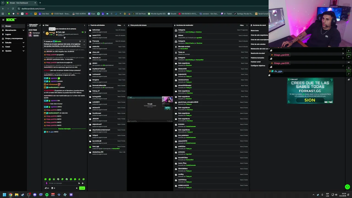Expand Canal sidebar section
Viewport: 352px width, 198px height.
13,47
